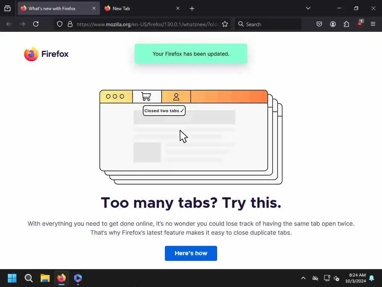Open the hamburger application menu
This screenshot has width=382, height=287.
373,24
